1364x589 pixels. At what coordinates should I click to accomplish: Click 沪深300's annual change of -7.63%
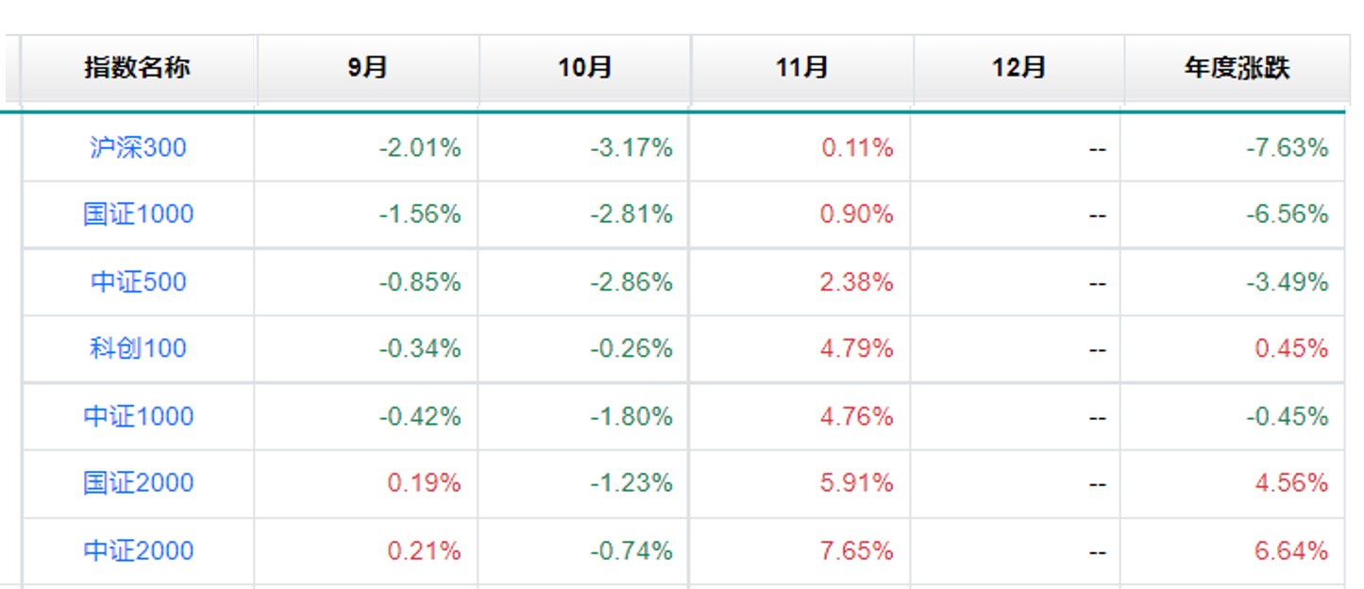(1288, 147)
